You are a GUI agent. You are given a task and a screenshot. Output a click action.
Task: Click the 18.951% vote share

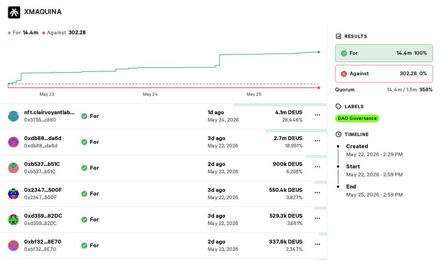click(293, 146)
